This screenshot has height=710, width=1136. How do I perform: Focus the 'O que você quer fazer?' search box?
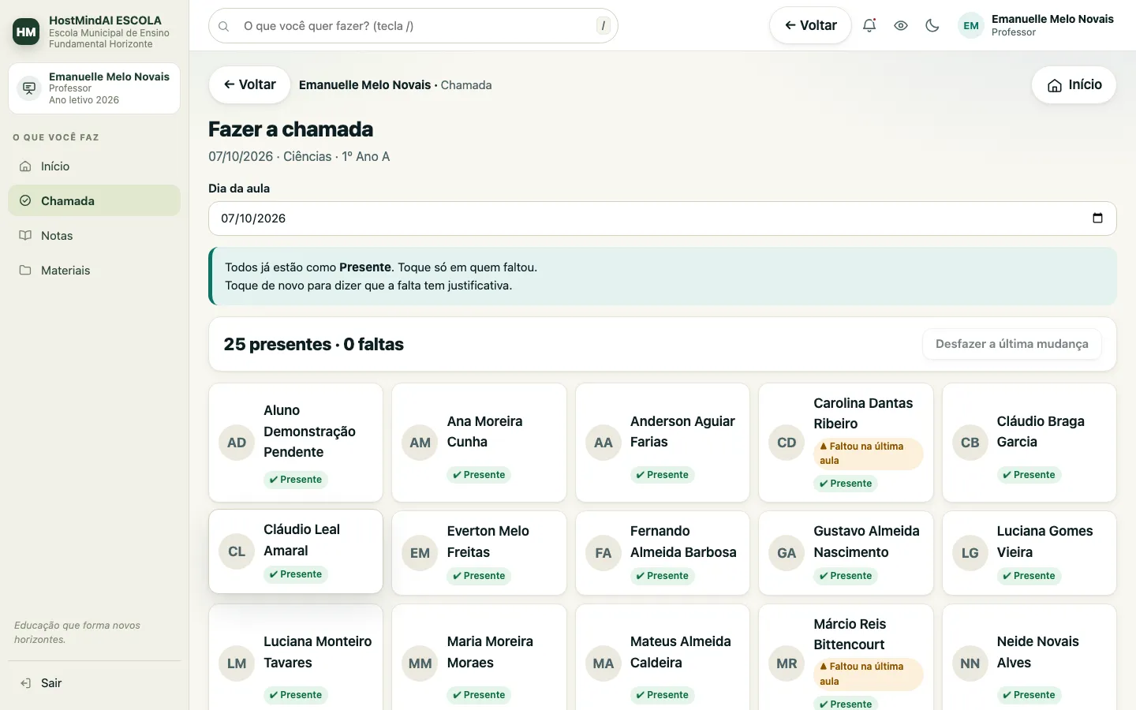click(x=413, y=26)
